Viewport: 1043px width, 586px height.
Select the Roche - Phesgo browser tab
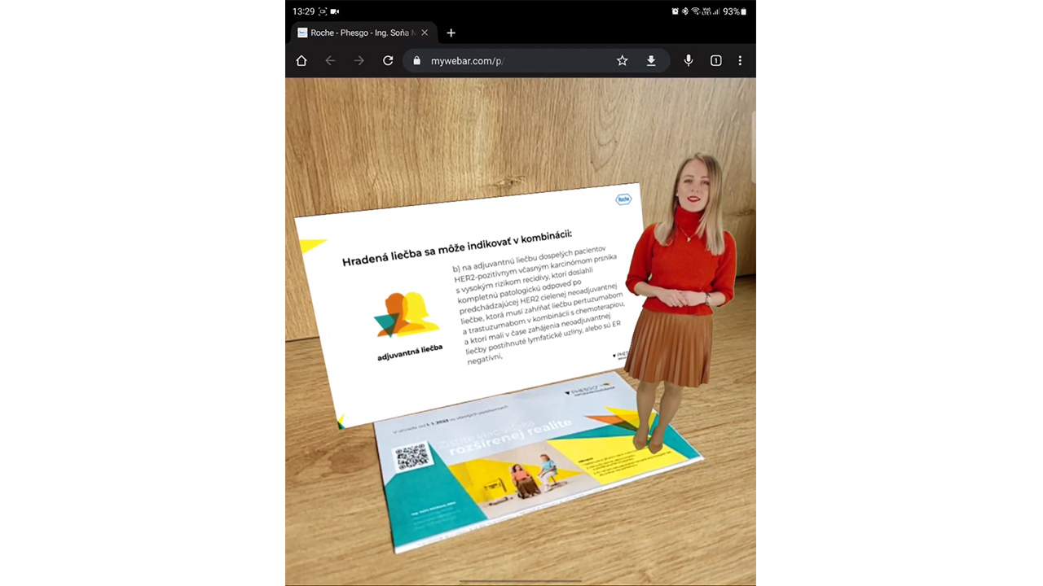pyautogui.click(x=363, y=33)
